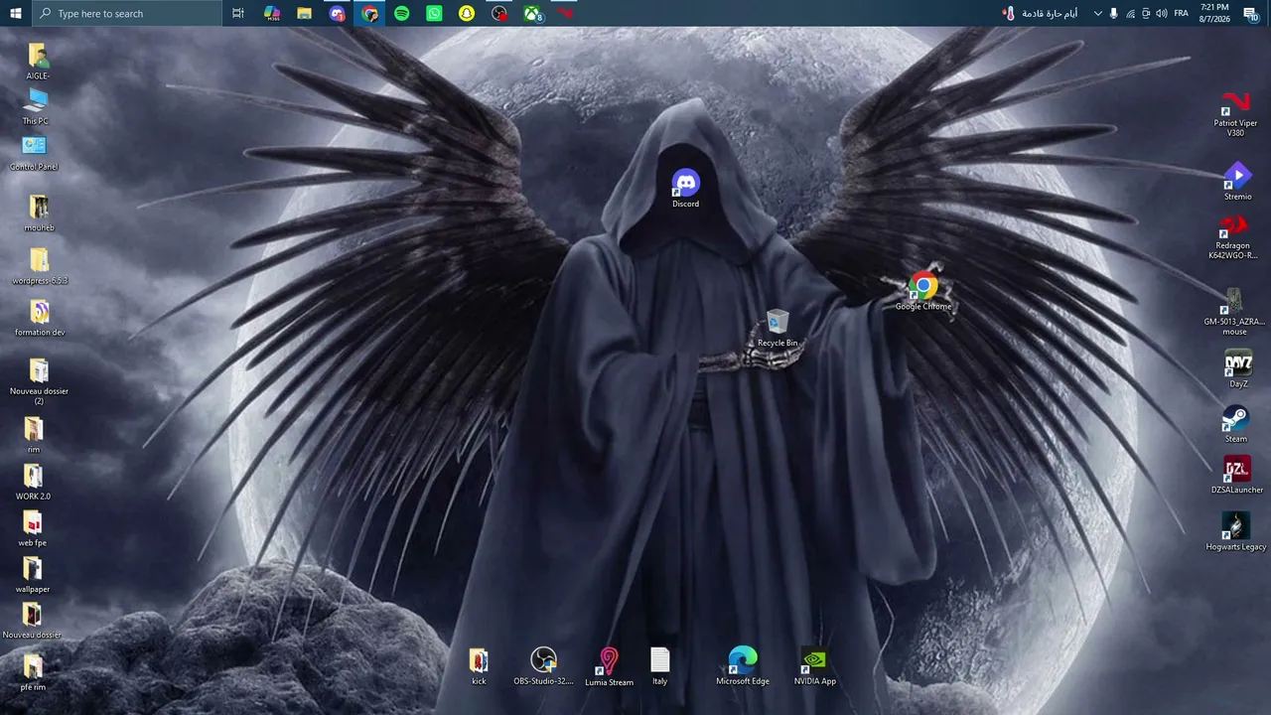Select the web fpe folder

[x=33, y=528]
